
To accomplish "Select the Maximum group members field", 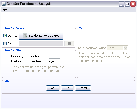I will click(x=54, y=62).
